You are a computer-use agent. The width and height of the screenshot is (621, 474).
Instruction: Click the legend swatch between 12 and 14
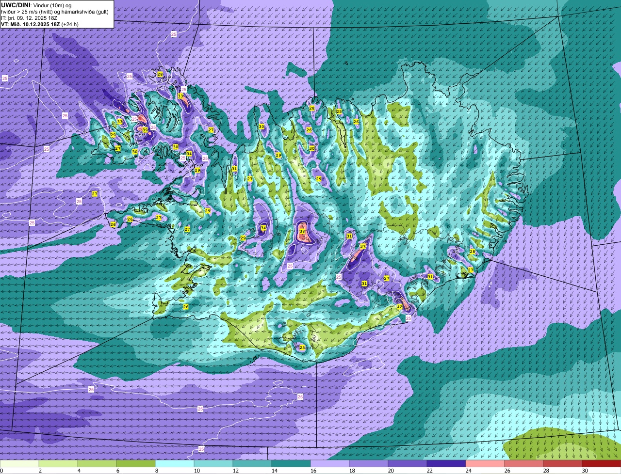[252, 464]
